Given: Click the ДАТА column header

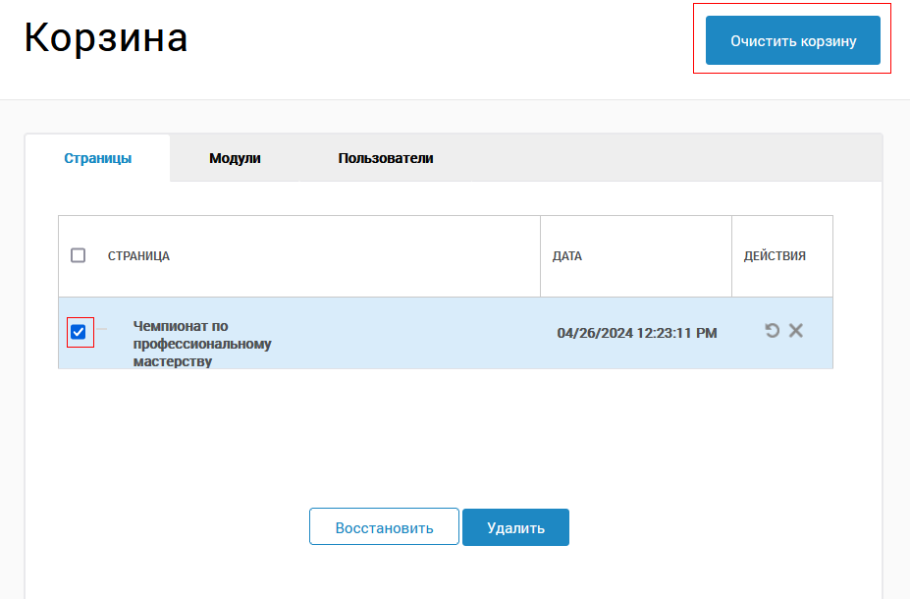Looking at the screenshot, I should click(567, 256).
